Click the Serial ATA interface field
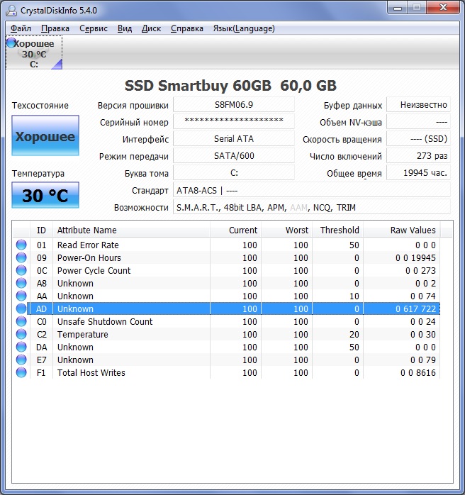The height and width of the screenshot is (495, 465). 234,138
